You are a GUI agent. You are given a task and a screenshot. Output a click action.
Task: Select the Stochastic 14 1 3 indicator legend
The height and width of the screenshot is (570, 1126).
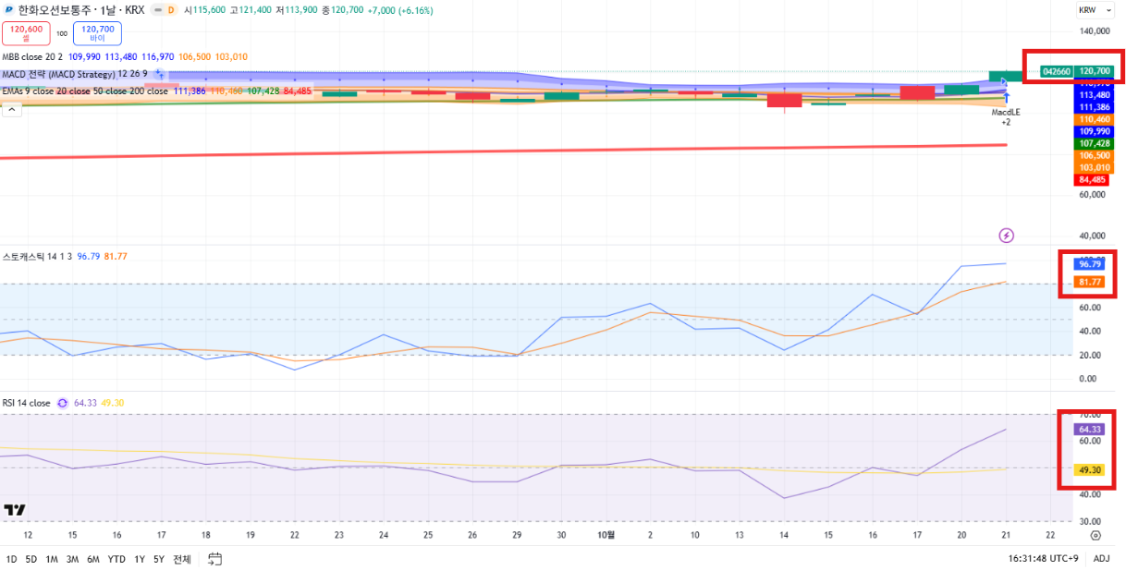[37, 256]
